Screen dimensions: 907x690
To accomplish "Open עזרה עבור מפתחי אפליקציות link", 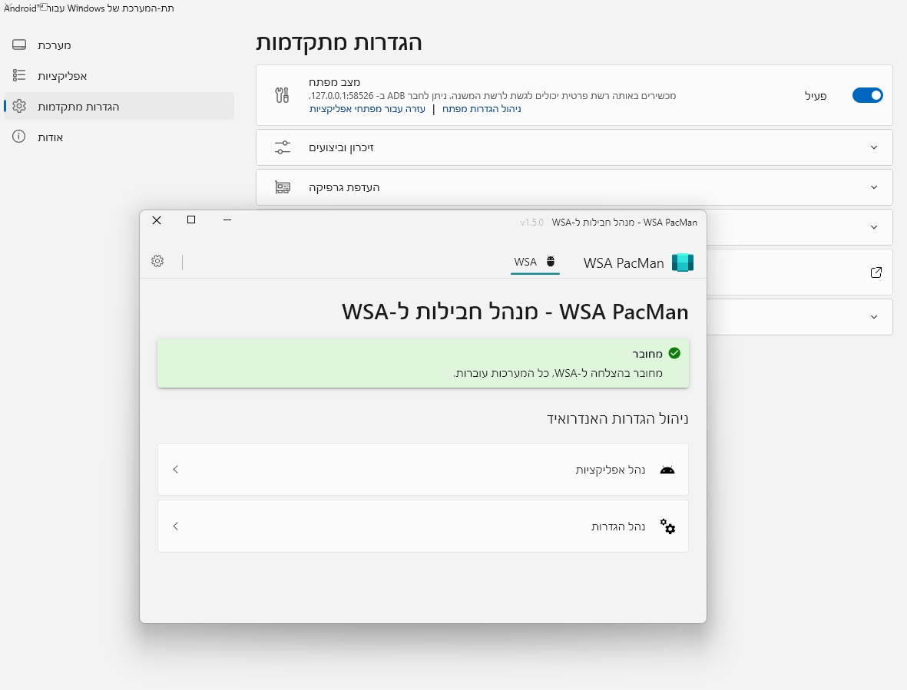I will pyautogui.click(x=367, y=109).
